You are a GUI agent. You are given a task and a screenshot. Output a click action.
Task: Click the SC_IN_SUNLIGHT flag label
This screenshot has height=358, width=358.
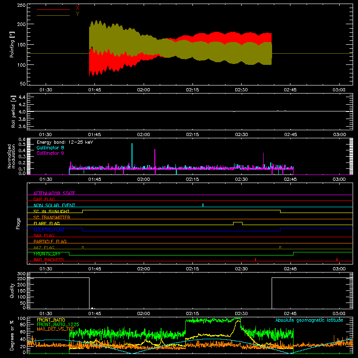pos(51,211)
